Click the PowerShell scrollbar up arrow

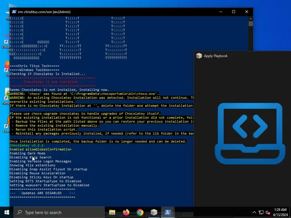[251, 19]
